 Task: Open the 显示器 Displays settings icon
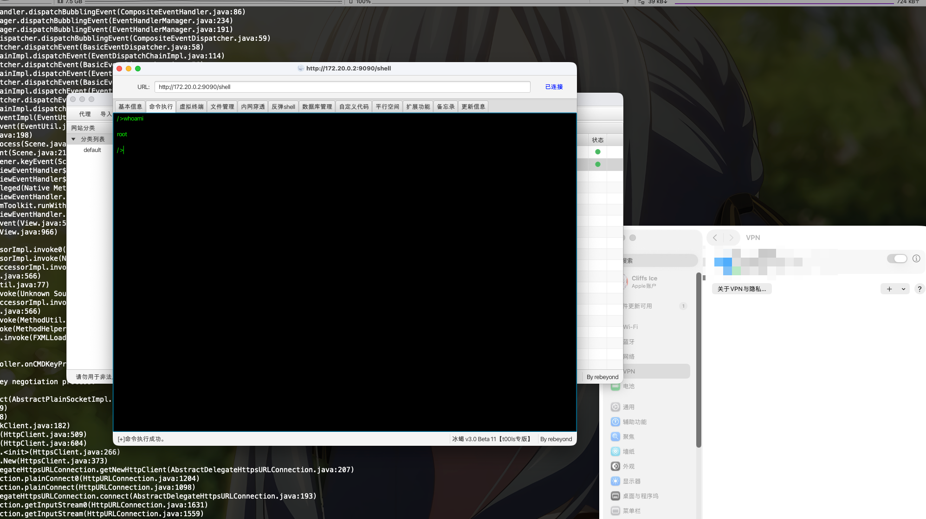[615, 481]
